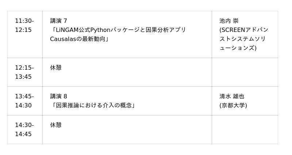
Task: Click the 12:15-13:45 time slot cell
Action: (24, 72)
